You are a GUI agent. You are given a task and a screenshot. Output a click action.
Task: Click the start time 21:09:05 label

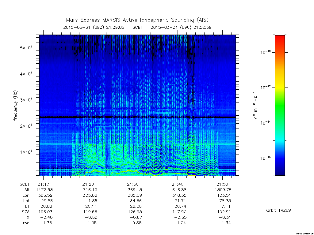coord(115,27)
